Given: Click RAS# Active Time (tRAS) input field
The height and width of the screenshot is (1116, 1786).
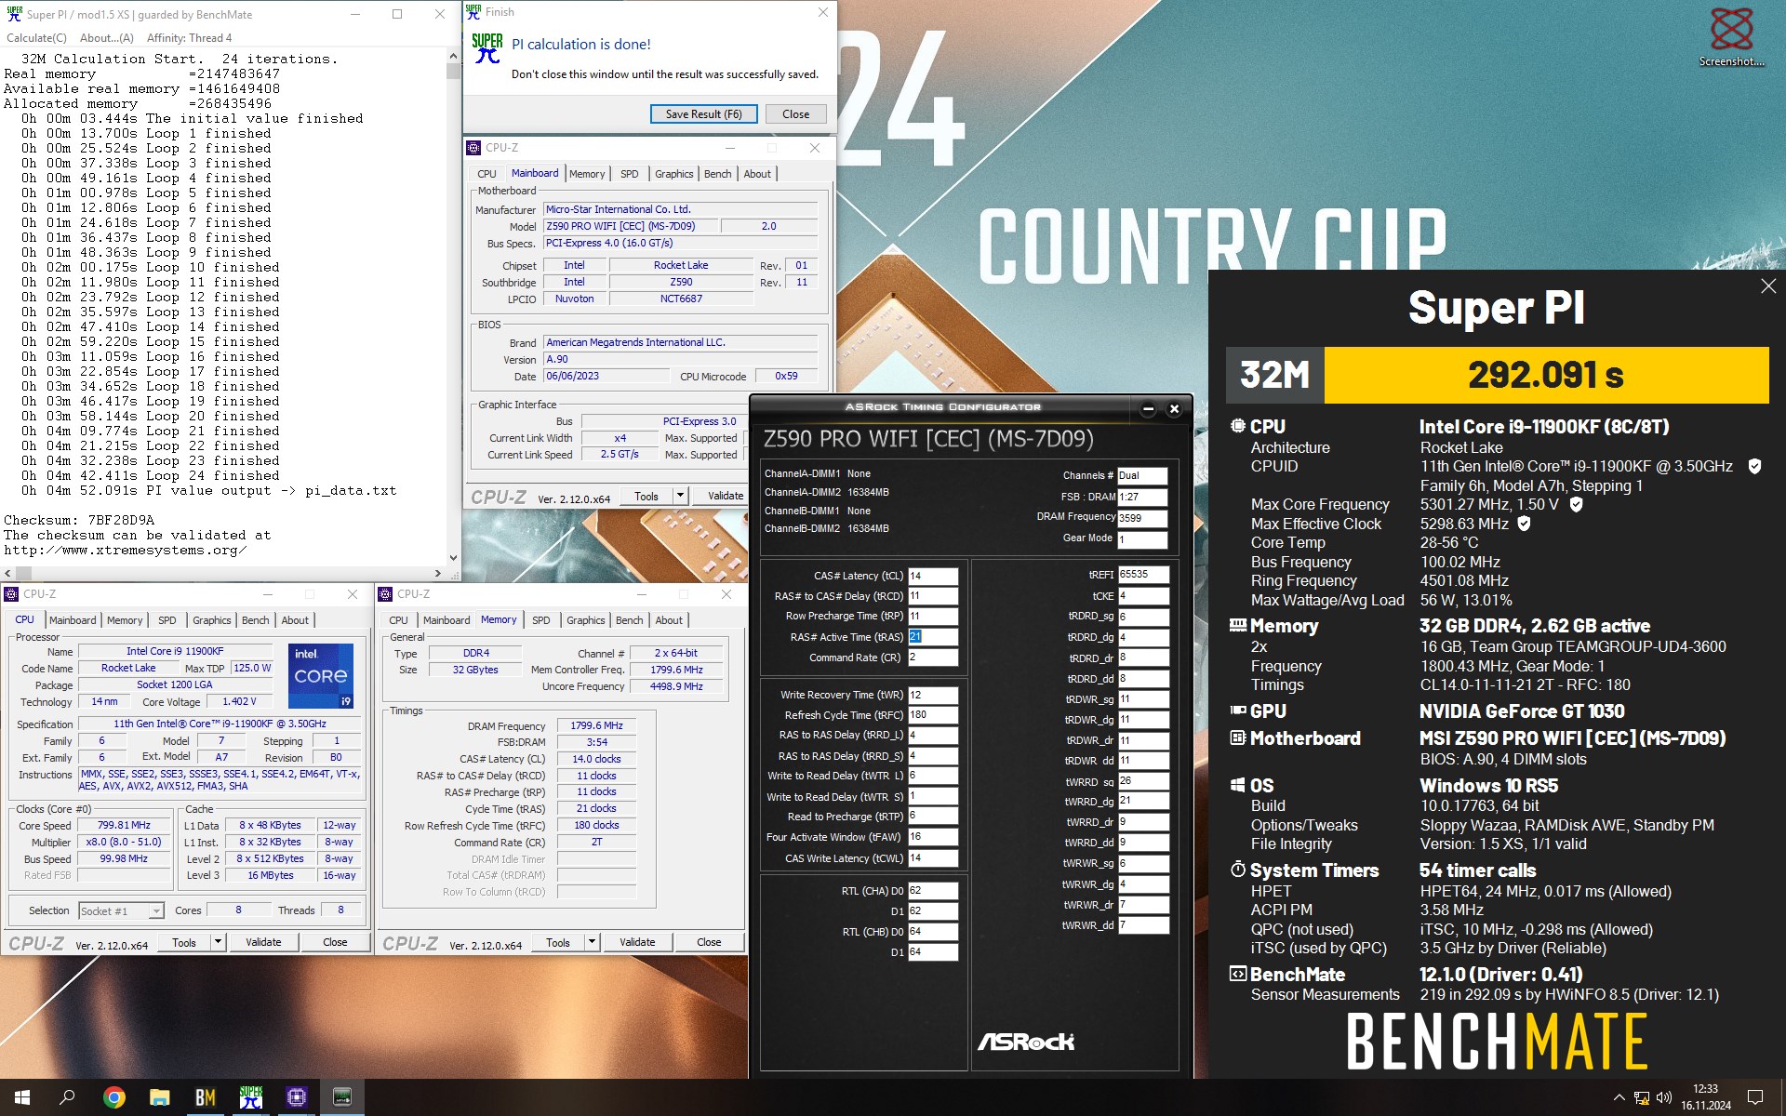Looking at the screenshot, I should (932, 637).
